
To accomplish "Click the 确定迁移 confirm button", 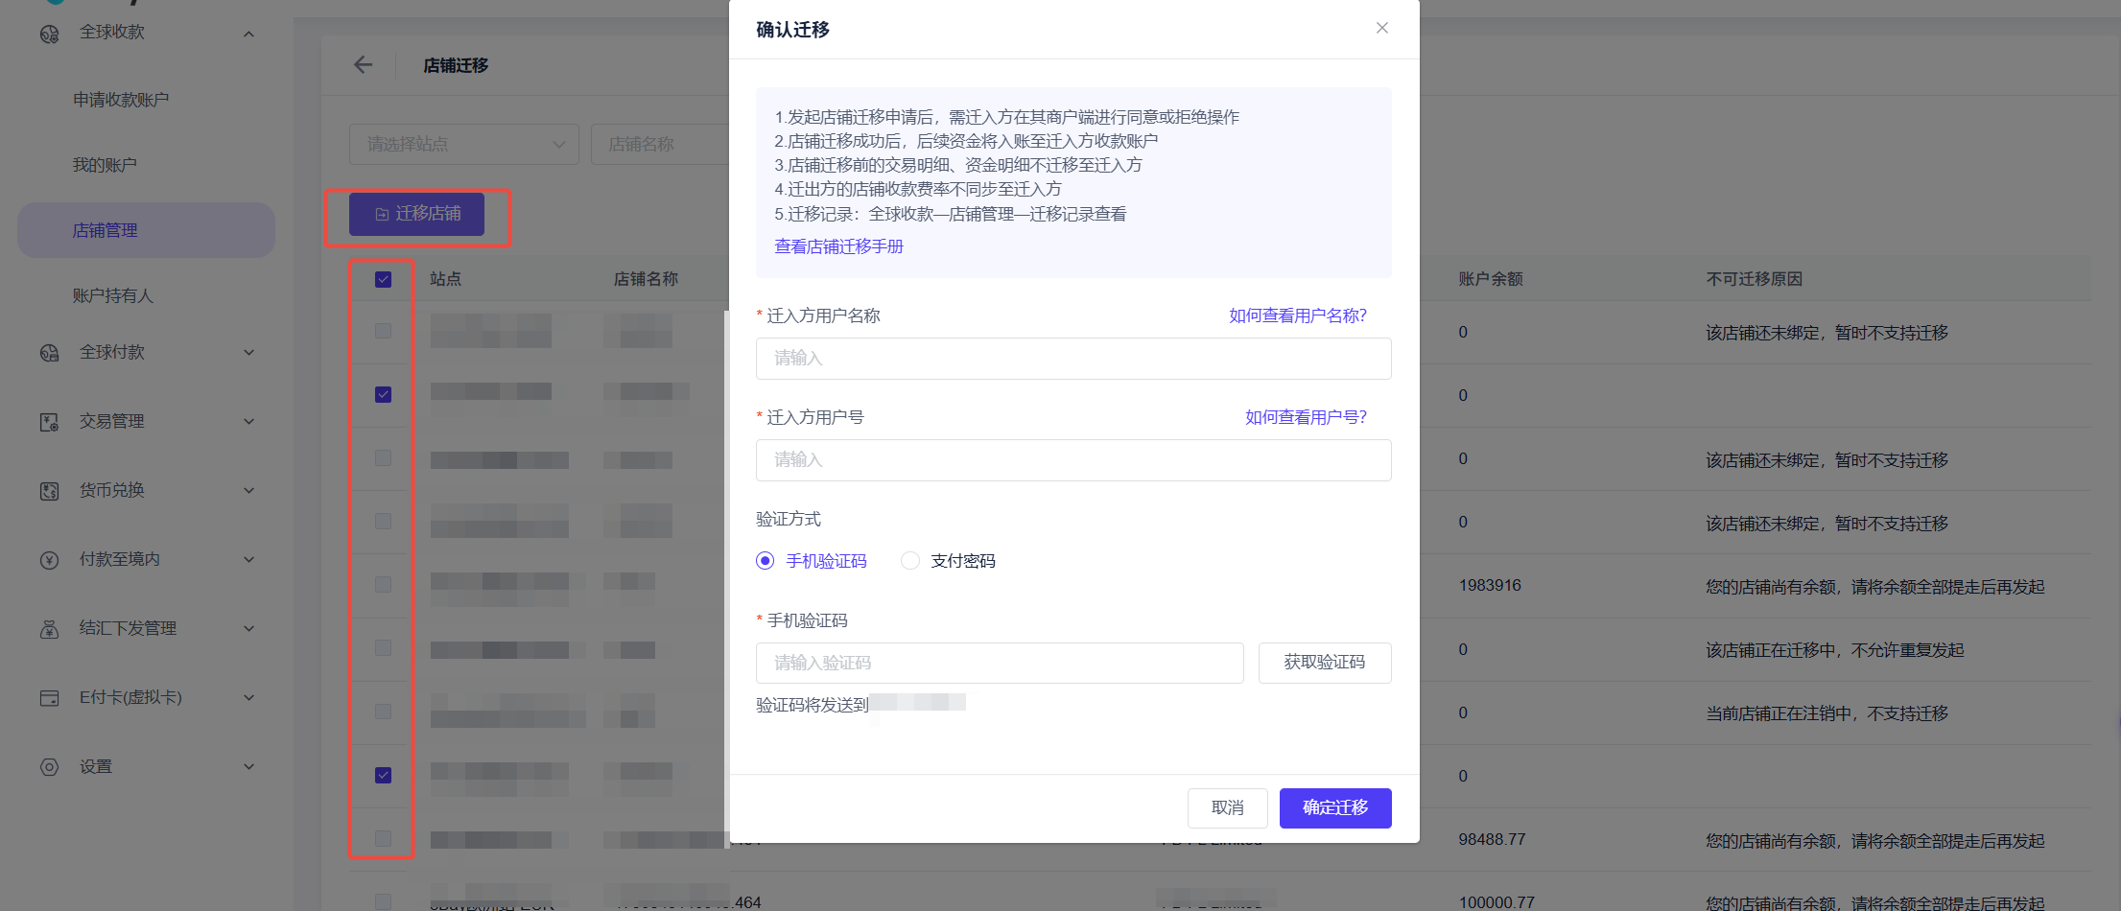I will click(x=1334, y=807).
